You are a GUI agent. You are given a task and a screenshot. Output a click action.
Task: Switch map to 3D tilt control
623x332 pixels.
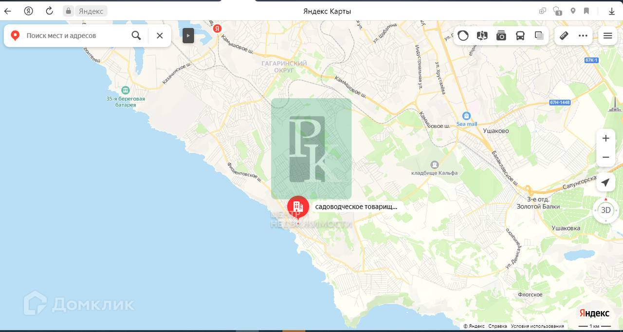pyautogui.click(x=605, y=210)
